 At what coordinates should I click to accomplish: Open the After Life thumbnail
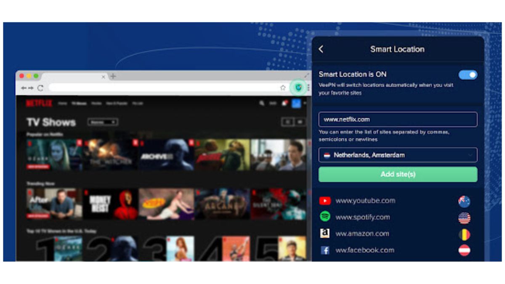tap(54, 204)
